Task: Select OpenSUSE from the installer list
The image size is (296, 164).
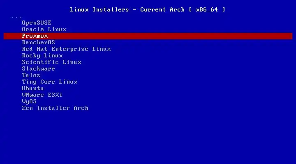Action: 37,23
